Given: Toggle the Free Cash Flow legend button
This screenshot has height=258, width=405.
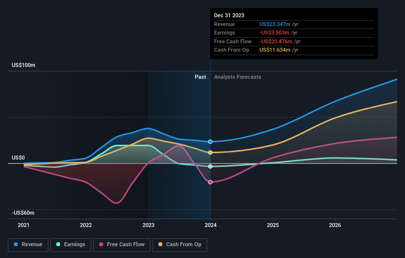Looking at the screenshot, I should 122,245.
